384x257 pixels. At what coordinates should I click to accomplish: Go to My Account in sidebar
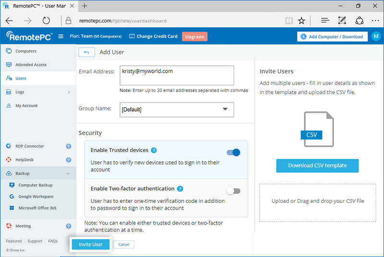(26, 105)
